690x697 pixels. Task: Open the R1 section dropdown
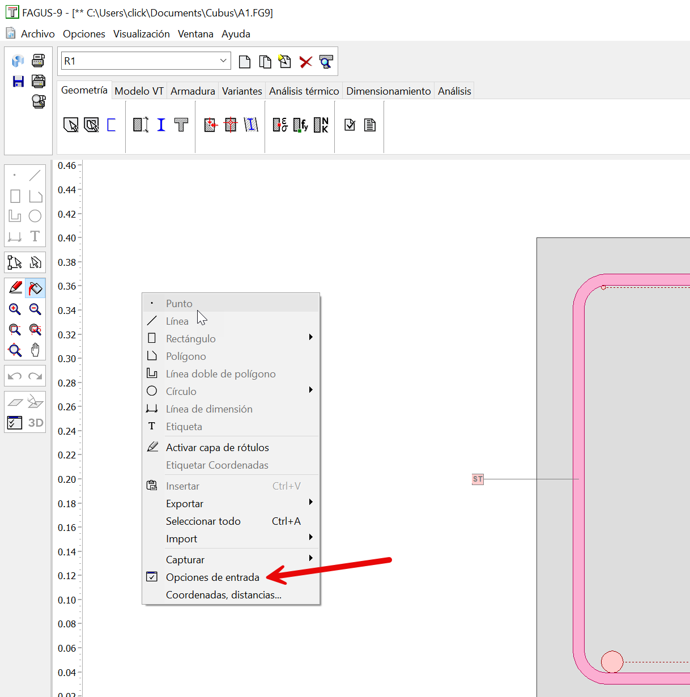223,61
